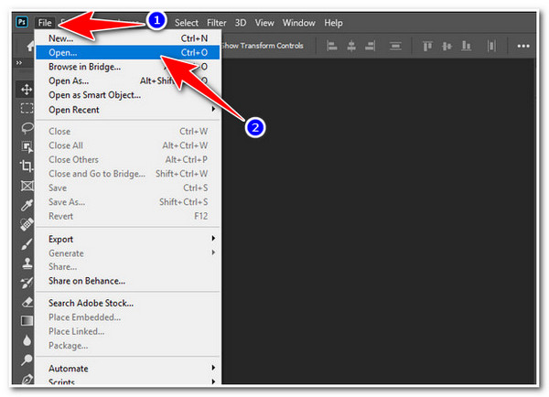Select the Rectangular Marquee tool

click(x=27, y=109)
